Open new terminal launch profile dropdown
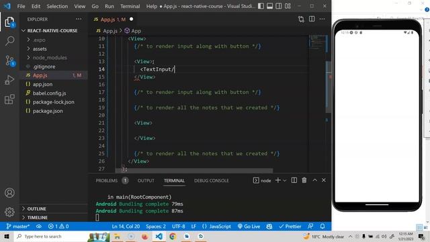The height and width of the screenshot is (242, 430). pos(285,181)
